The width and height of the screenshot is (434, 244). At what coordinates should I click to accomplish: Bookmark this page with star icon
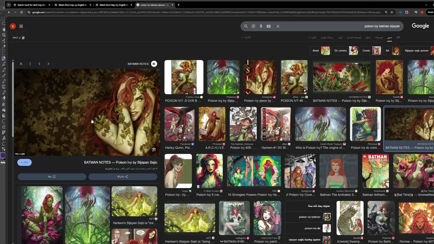click(x=392, y=12)
